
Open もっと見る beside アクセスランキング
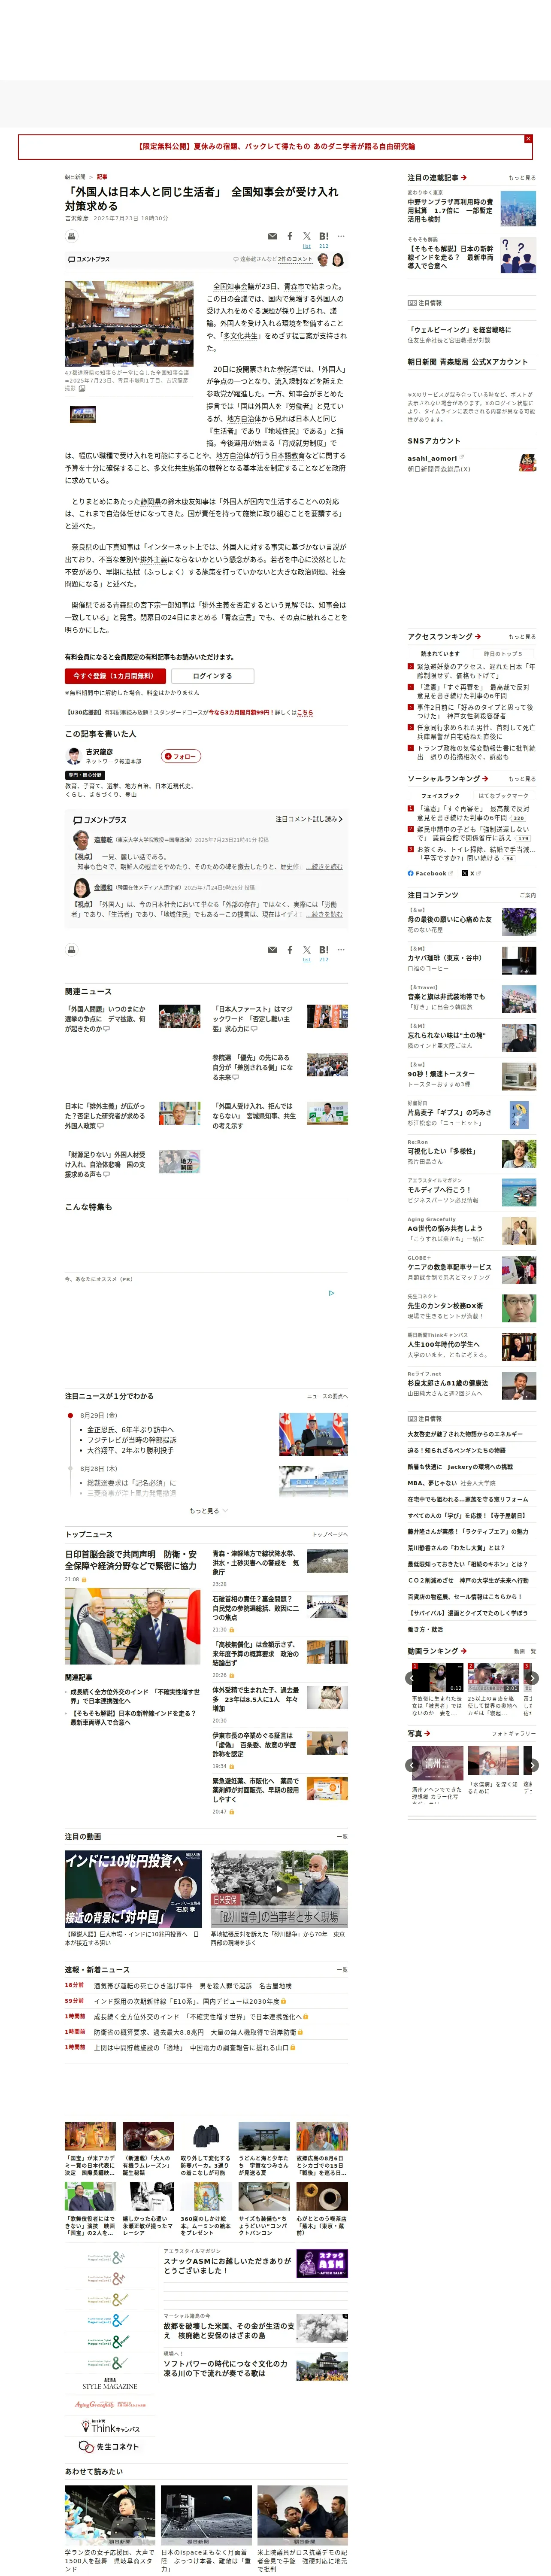click(522, 637)
